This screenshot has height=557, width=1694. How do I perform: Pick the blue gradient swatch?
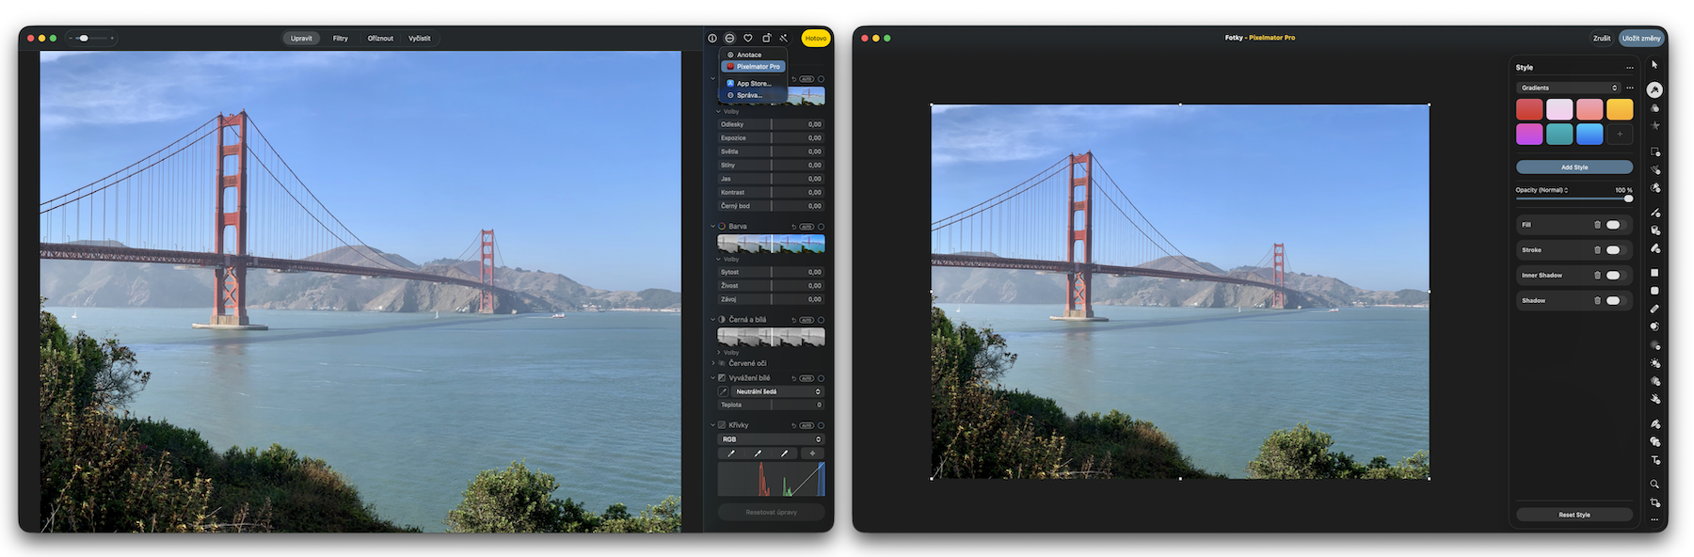1590,135
